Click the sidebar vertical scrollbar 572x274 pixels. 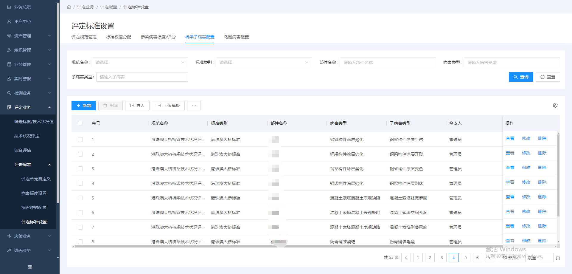tap(58, 103)
